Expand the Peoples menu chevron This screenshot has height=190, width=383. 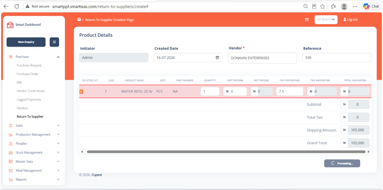click(x=58, y=144)
